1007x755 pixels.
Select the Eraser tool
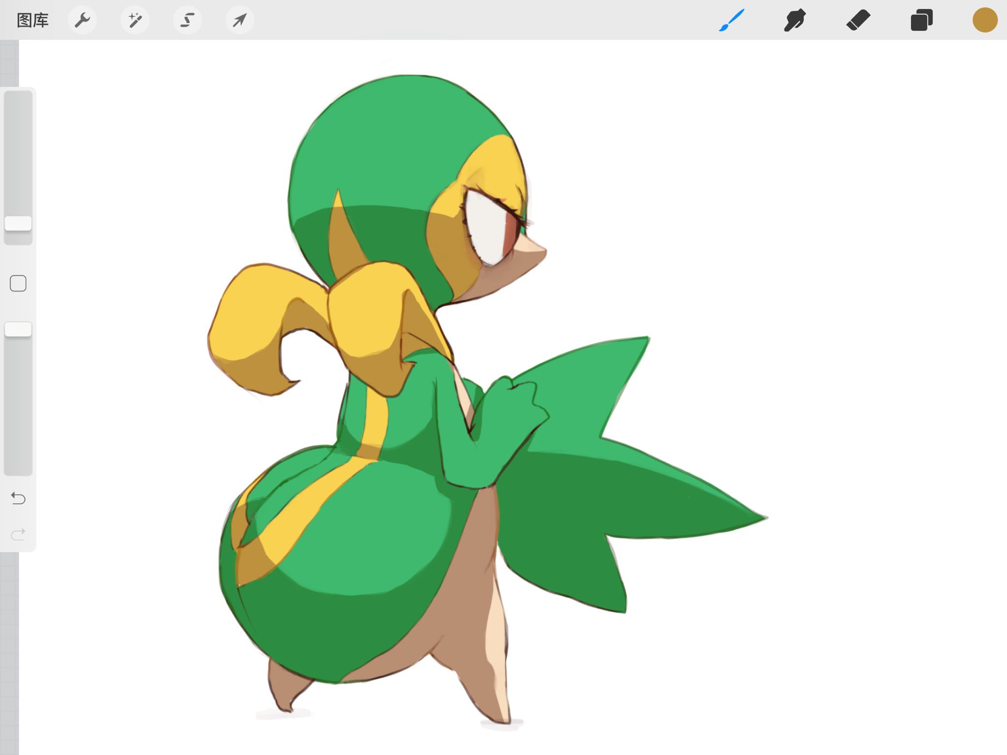(858, 21)
